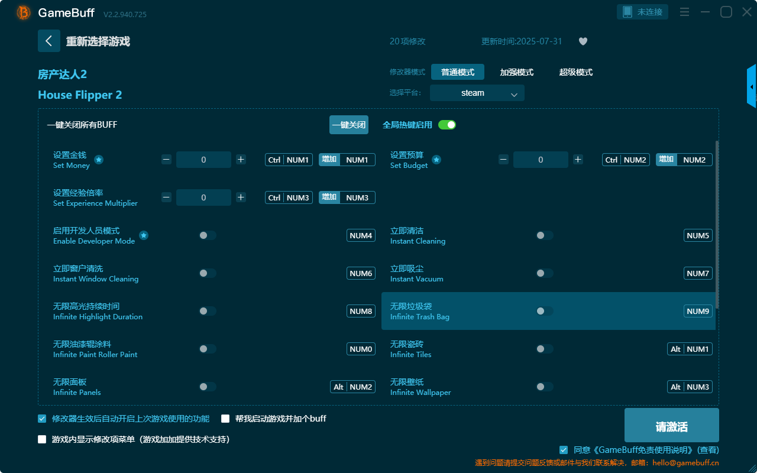Click the 重新选择游戏 label
The height and width of the screenshot is (473, 757).
click(98, 41)
